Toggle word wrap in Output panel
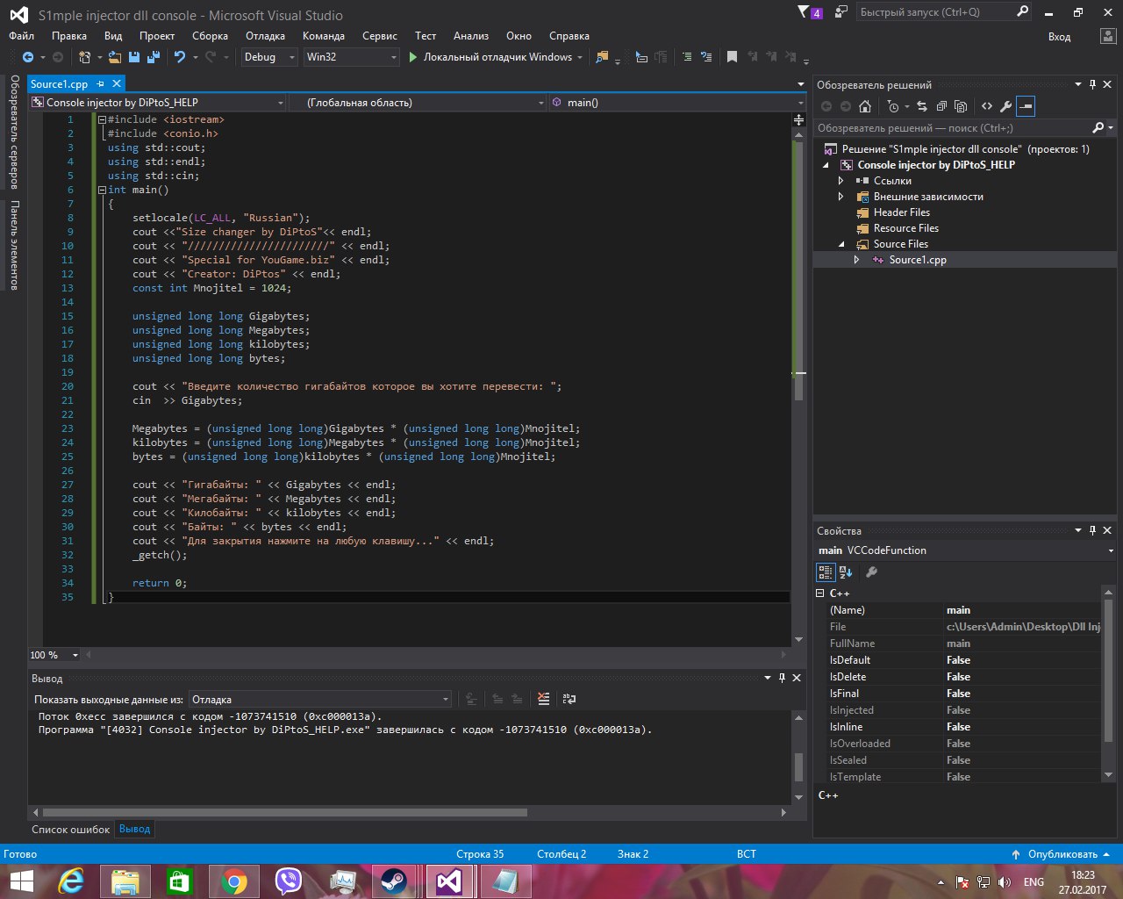The height and width of the screenshot is (899, 1123). pos(569,699)
